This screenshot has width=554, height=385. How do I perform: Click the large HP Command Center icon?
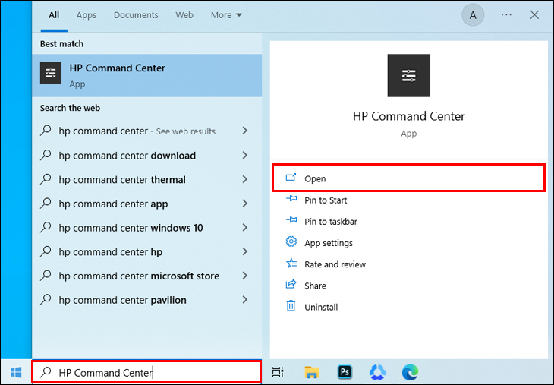pyautogui.click(x=408, y=75)
